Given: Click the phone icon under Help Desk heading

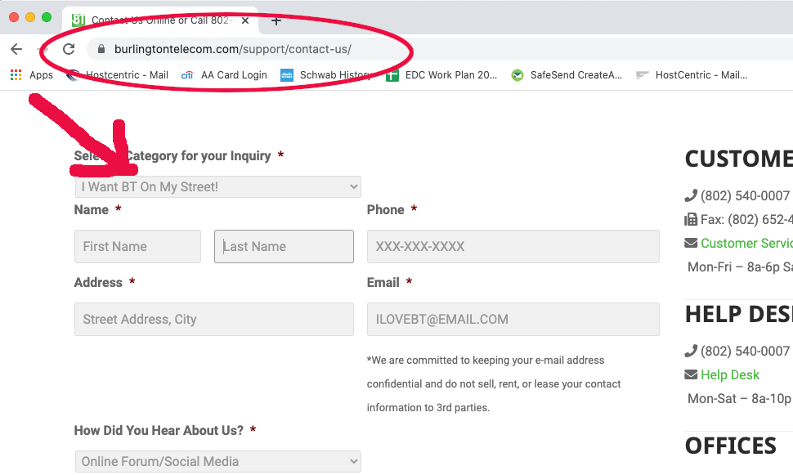Looking at the screenshot, I should [x=691, y=351].
